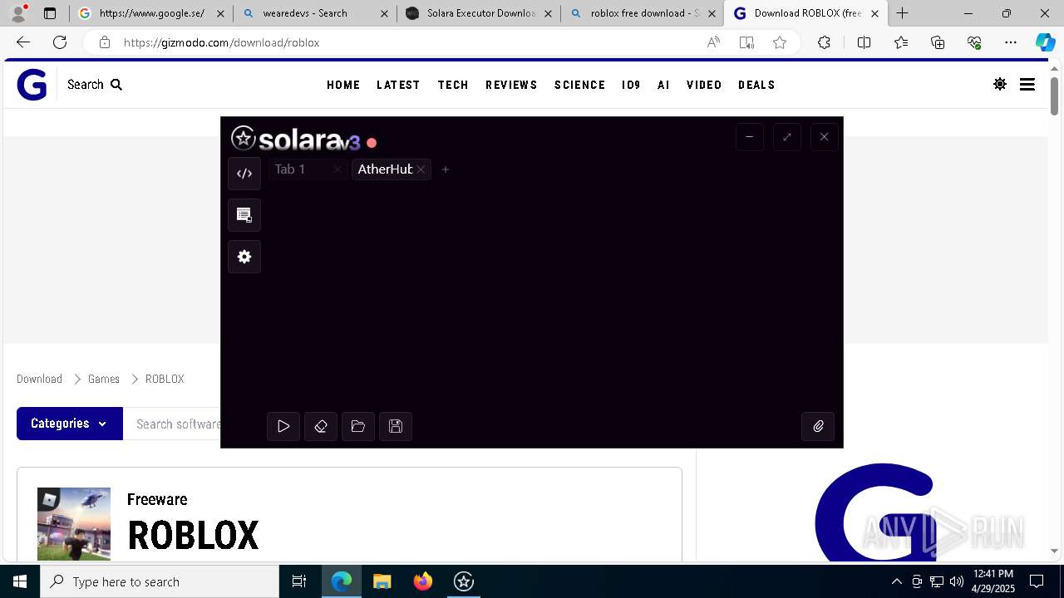Open REVIEWS section on Gizmodo
The width and height of the screenshot is (1064, 598).
pos(511,85)
